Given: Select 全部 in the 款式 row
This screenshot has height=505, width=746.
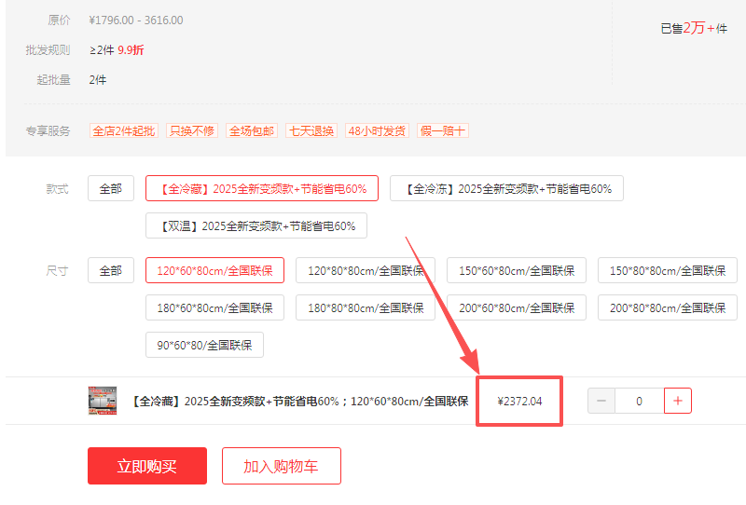Looking at the screenshot, I should [110, 188].
